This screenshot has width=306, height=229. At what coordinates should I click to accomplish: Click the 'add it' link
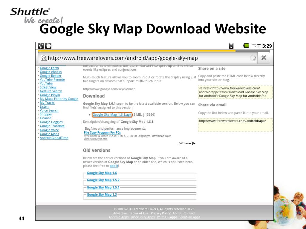[114, 166]
